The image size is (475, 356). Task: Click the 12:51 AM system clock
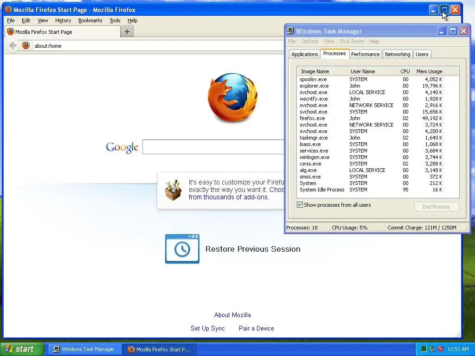[x=458, y=350]
